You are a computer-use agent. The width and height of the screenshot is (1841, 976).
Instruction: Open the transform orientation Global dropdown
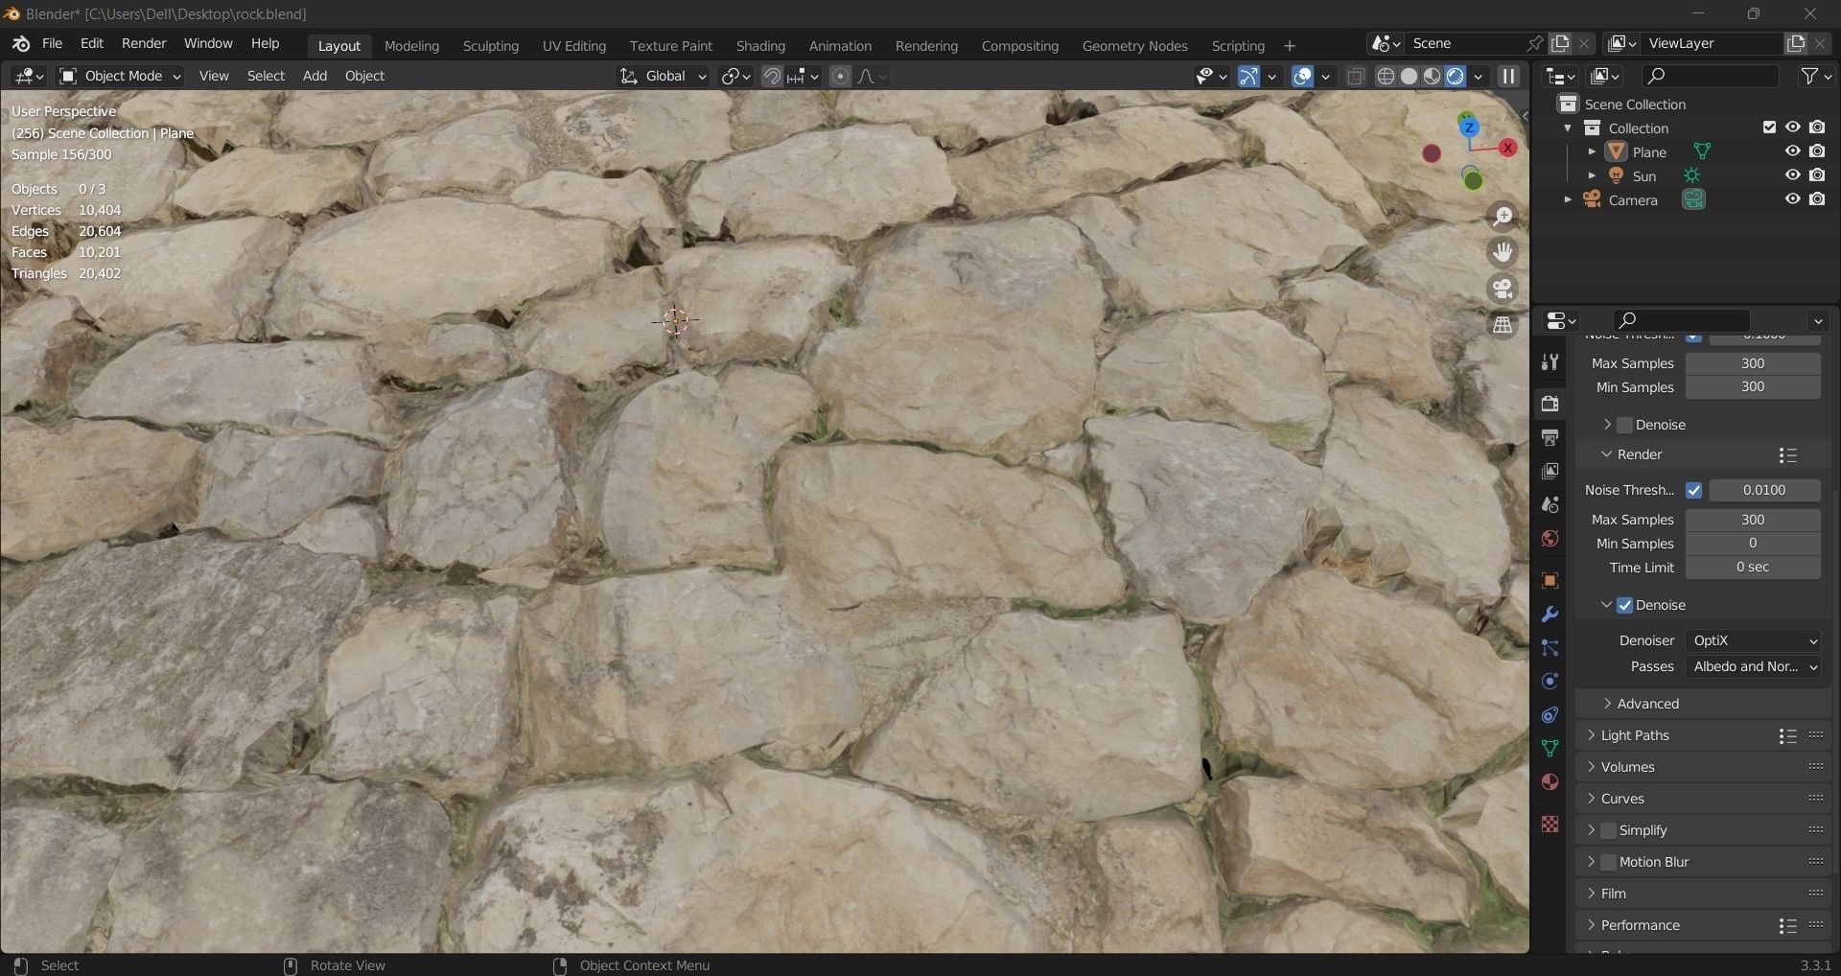(x=662, y=76)
